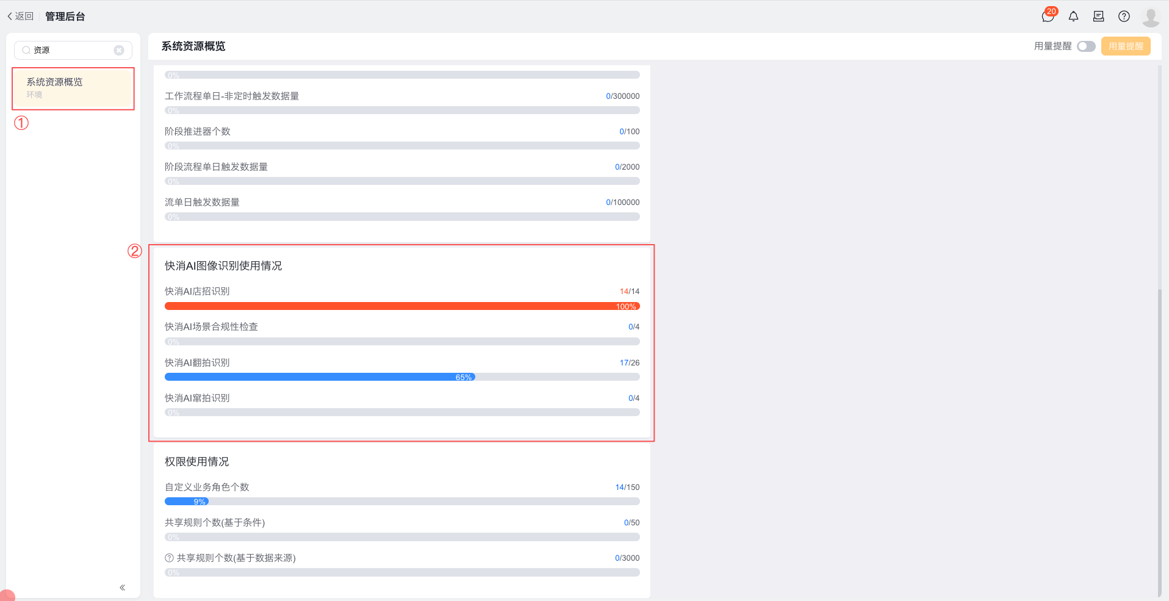This screenshot has width=1169, height=601.
Task: Open the user avatar menu
Action: click(x=1150, y=17)
